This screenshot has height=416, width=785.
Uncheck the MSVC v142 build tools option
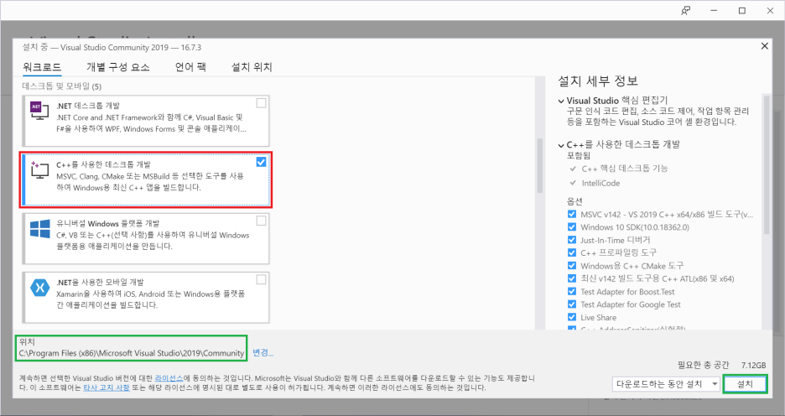tap(572, 214)
